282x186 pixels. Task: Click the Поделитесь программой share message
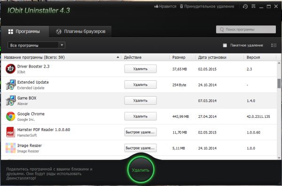pos(49,174)
